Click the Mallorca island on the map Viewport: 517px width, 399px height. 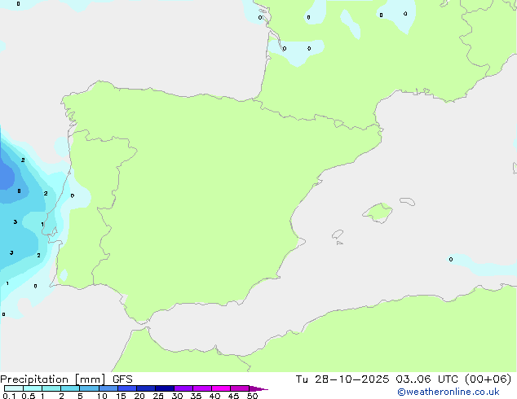378,213
